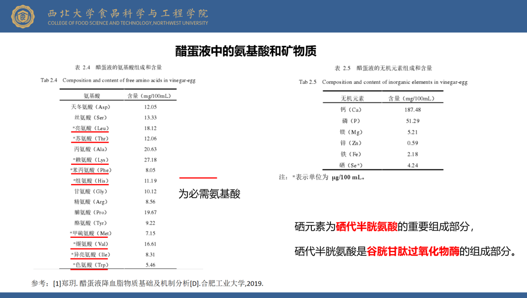
Task: Click the 无机元素 column header
Action: click(x=352, y=98)
